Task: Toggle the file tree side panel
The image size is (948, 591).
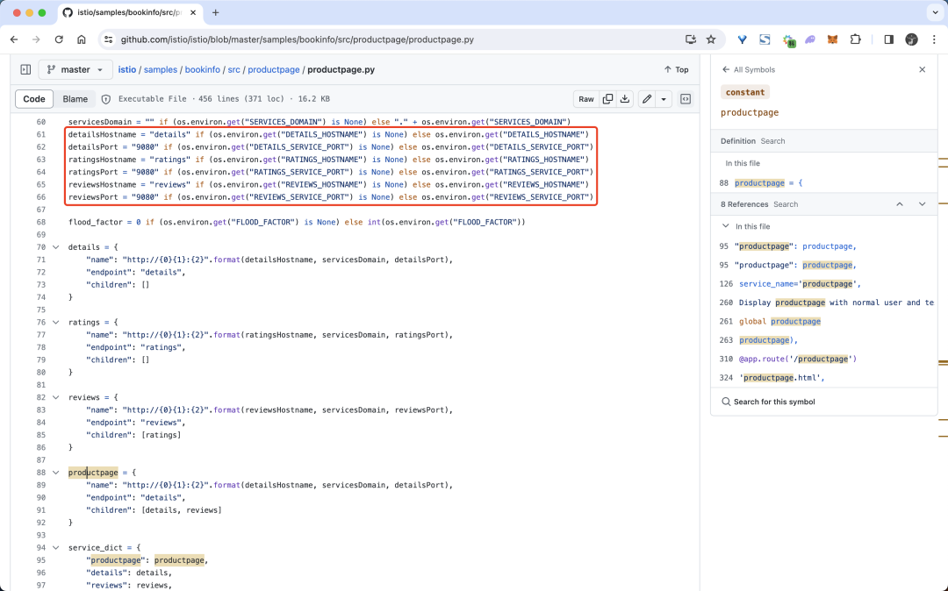Action: (25, 69)
